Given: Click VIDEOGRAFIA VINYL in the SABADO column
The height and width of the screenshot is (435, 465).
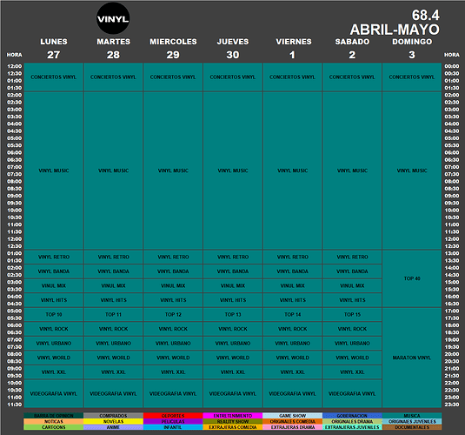Looking at the screenshot, I should click(352, 394).
